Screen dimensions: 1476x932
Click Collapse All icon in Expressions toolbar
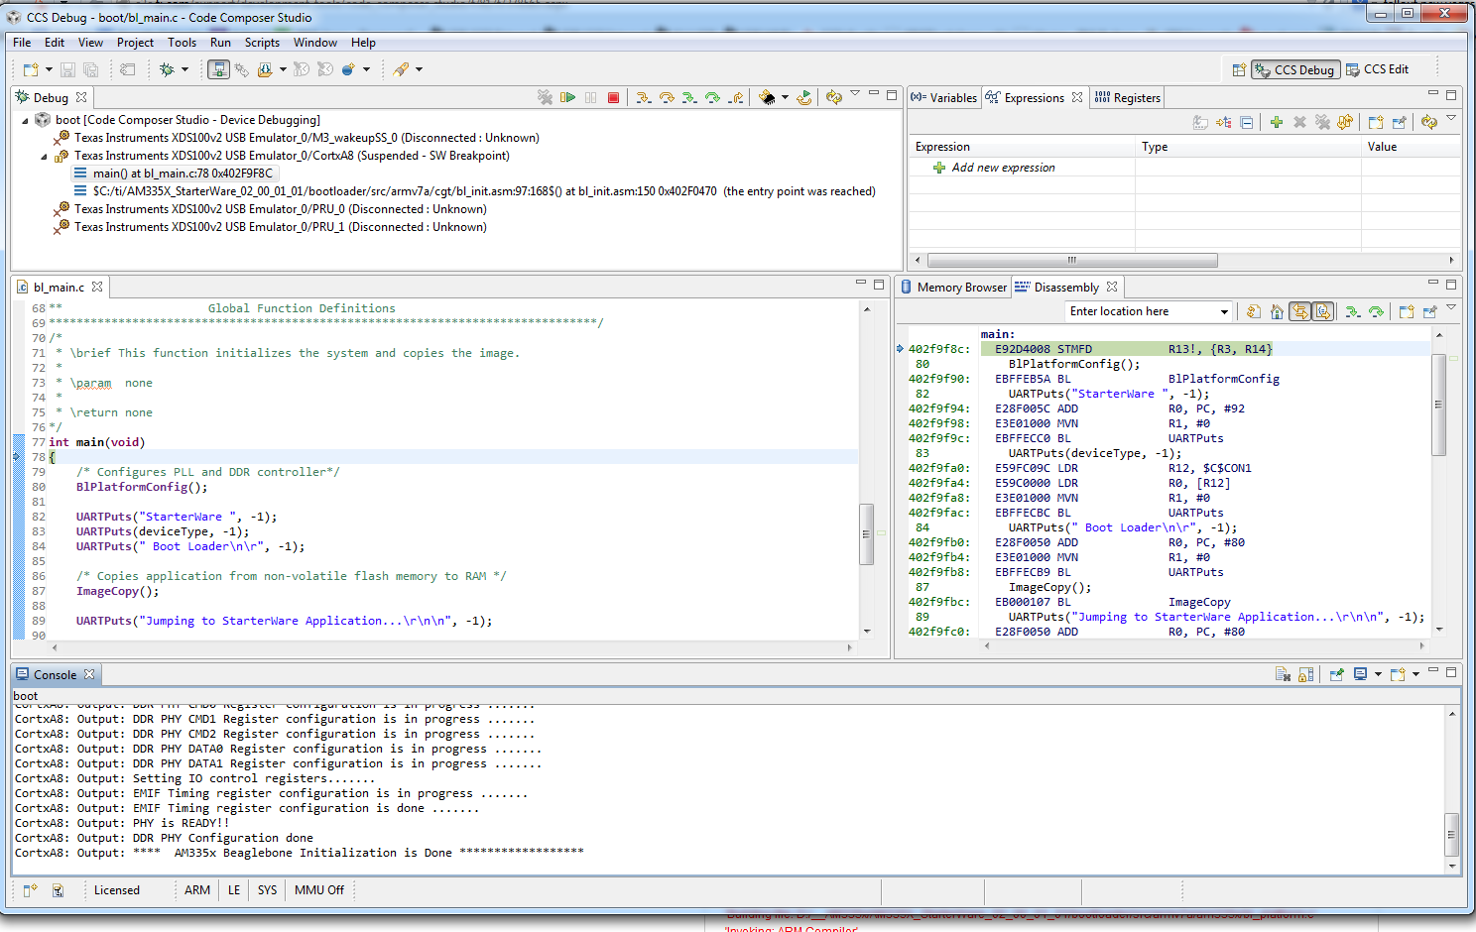[1247, 122]
